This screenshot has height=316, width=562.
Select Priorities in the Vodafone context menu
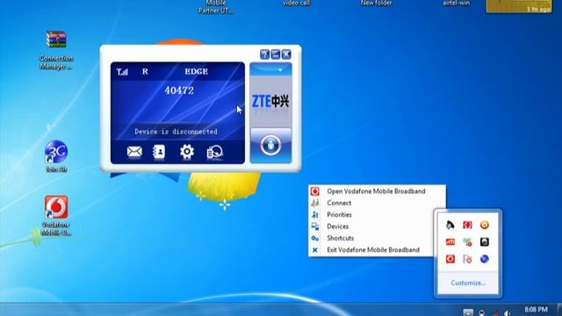point(371,214)
